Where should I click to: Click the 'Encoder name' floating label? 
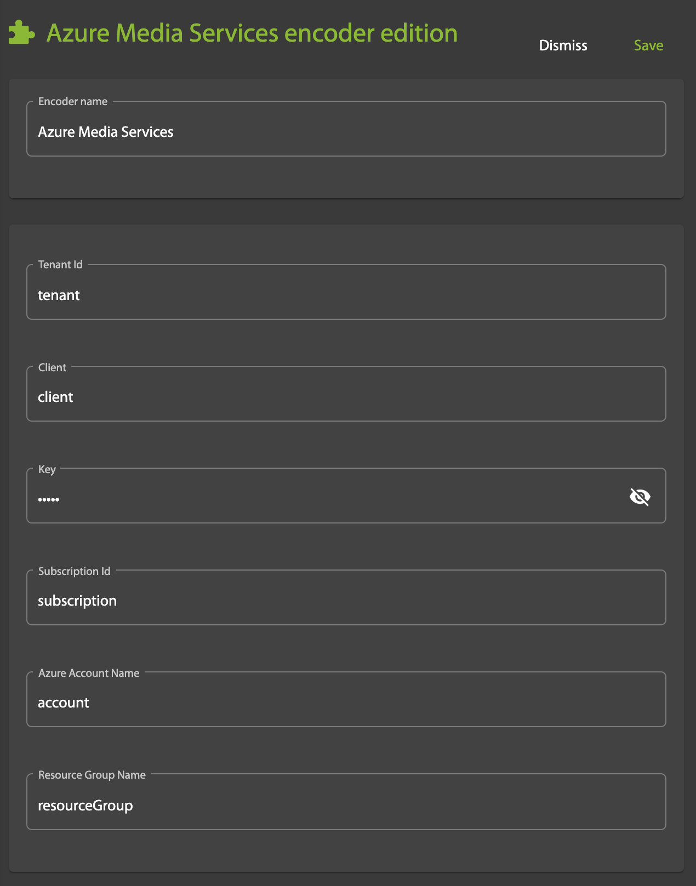coord(73,101)
